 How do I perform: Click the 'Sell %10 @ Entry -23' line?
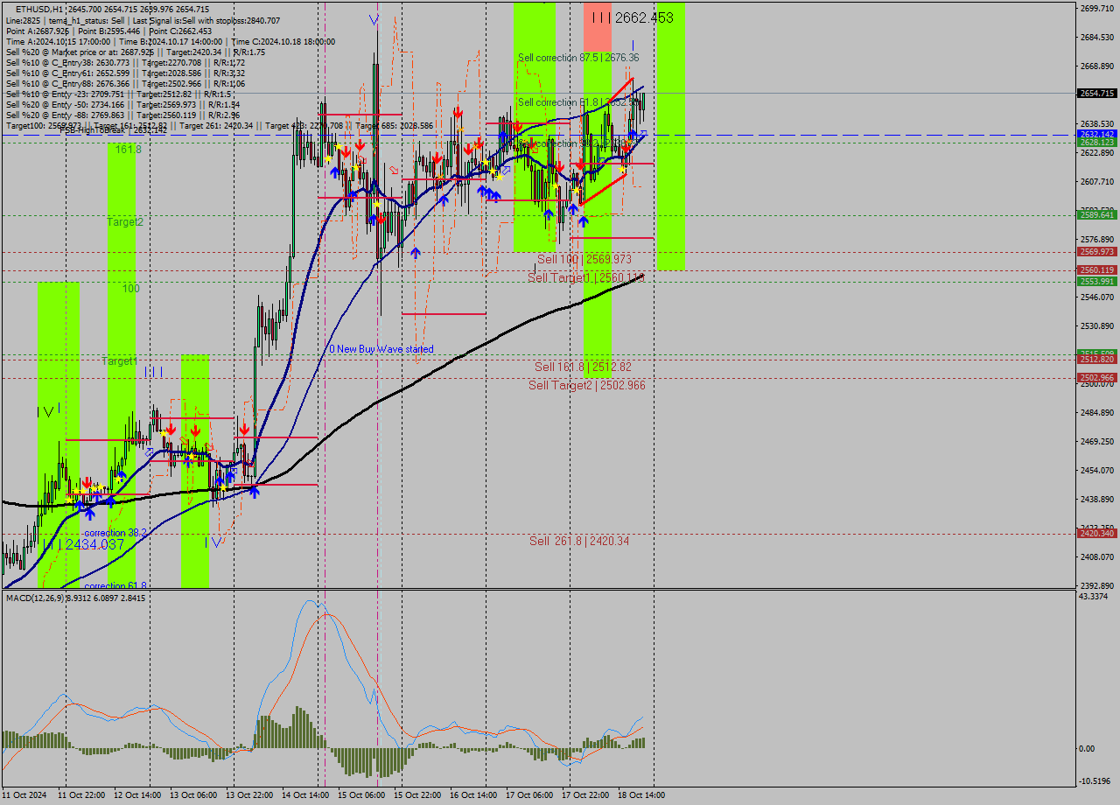[x=119, y=94]
